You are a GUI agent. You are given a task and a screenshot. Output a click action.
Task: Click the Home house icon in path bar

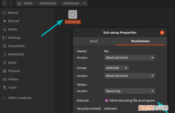click(19, 3)
